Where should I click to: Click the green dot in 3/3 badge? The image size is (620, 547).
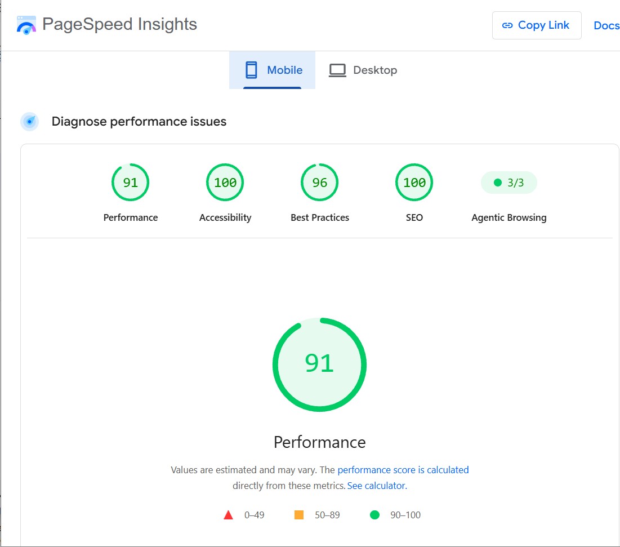(498, 183)
